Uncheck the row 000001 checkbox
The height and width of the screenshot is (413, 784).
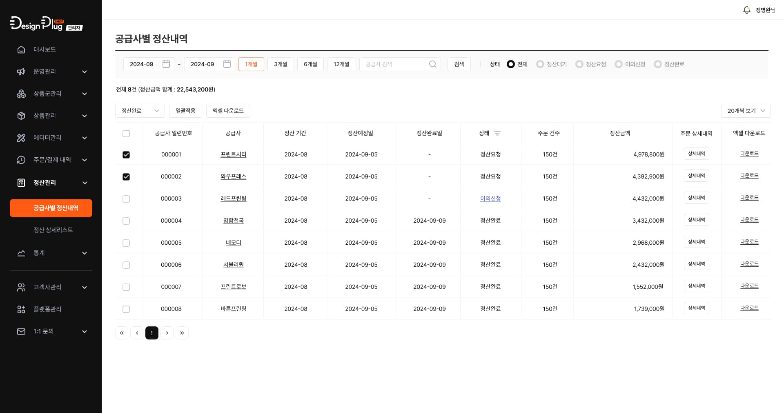[126, 155]
